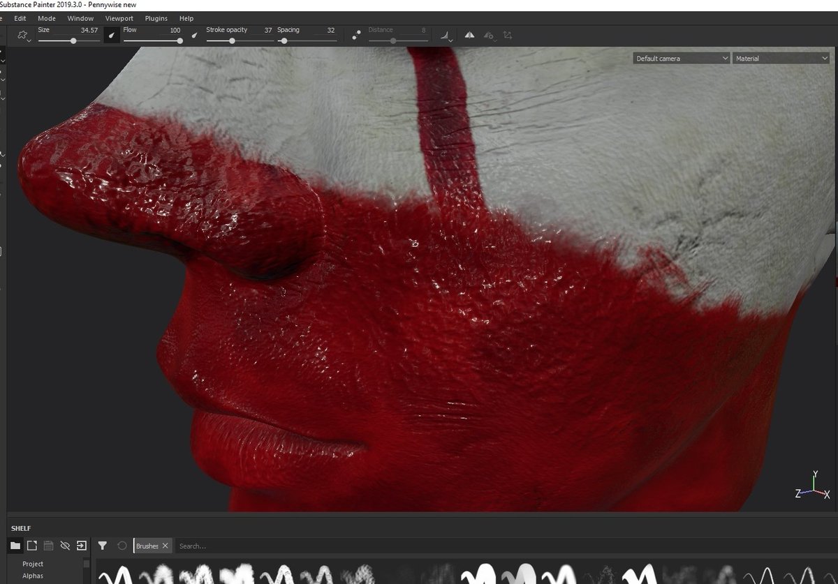This screenshot has width=838, height=584.
Task: Click the Stroke opacity value 37
Action: click(x=268, y=31)
